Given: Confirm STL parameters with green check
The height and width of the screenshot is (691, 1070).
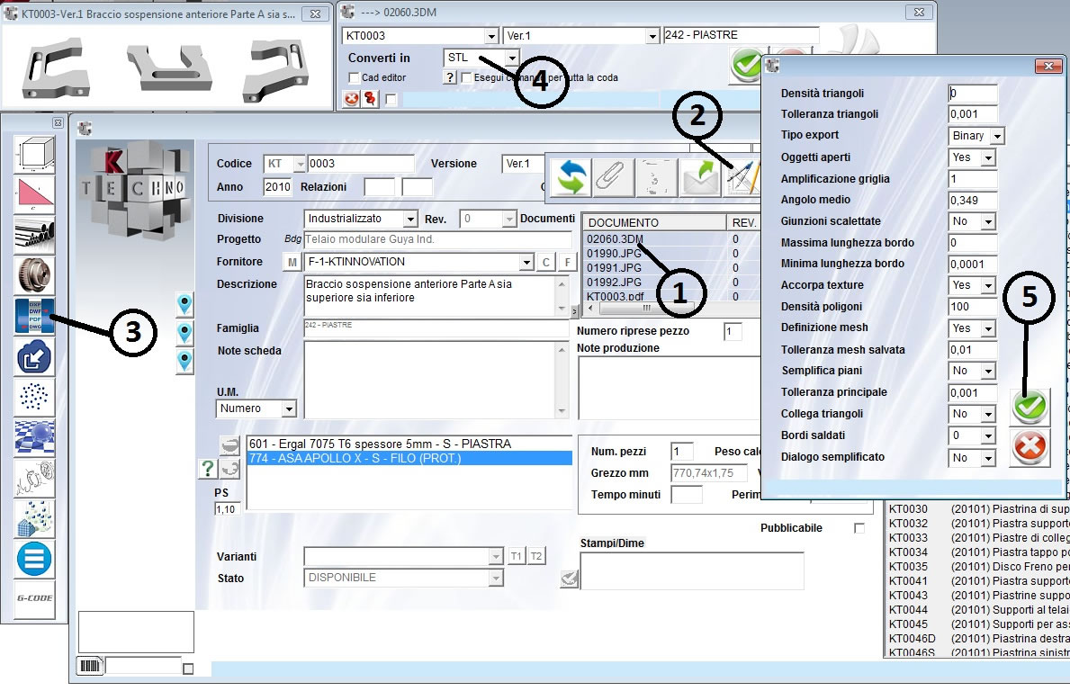Looking at the screenshot, I should click(x=1030, y=406).
